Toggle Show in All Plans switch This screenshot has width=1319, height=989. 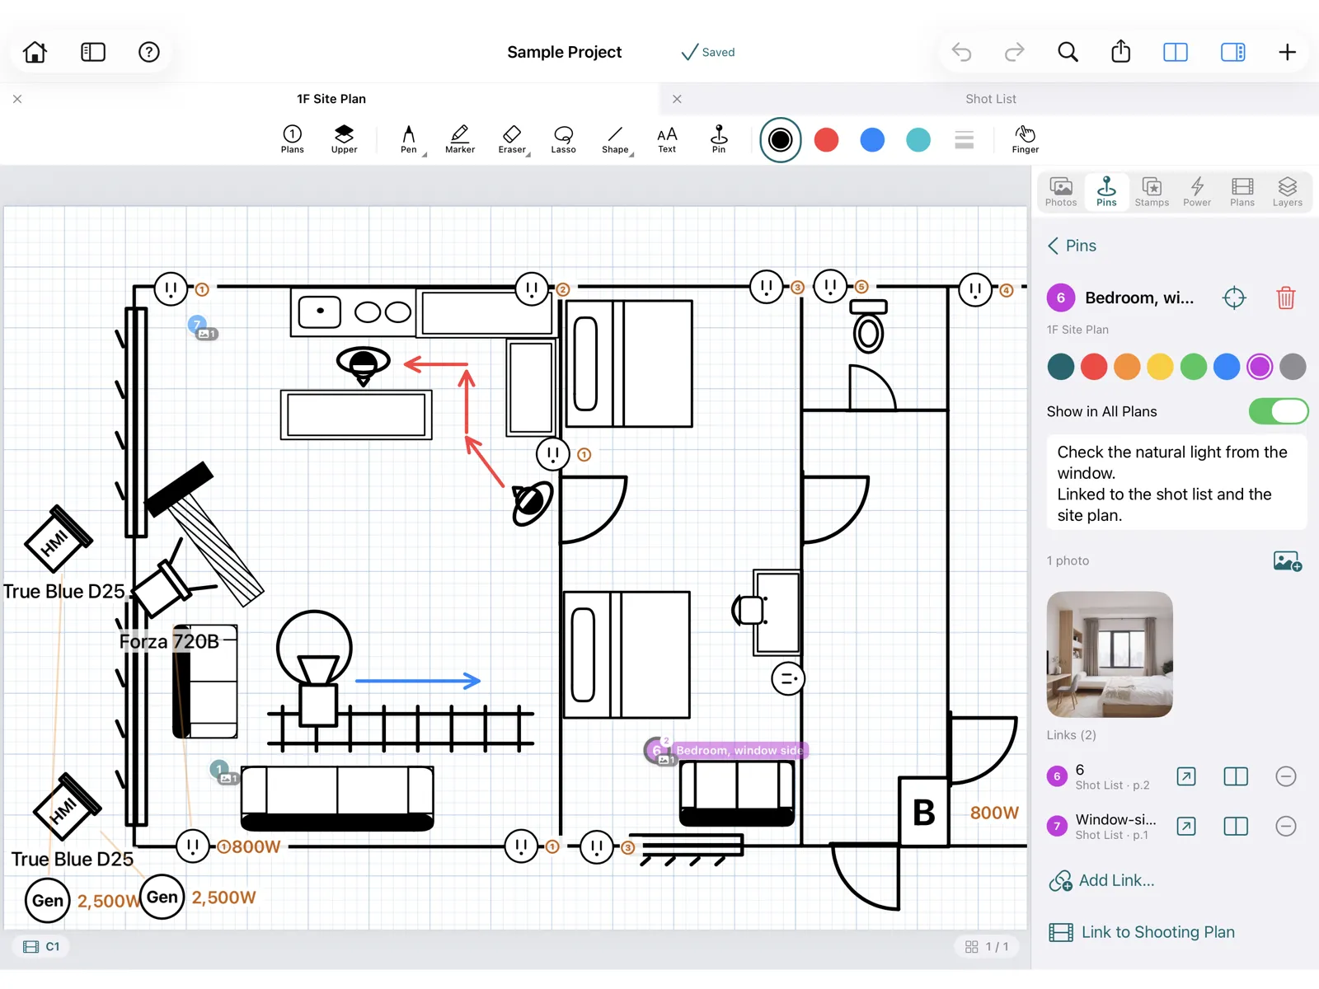point(1278,411)
